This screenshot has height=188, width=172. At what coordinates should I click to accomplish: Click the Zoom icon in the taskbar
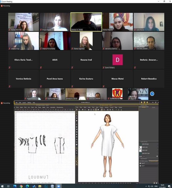click(x=58, y=186)
